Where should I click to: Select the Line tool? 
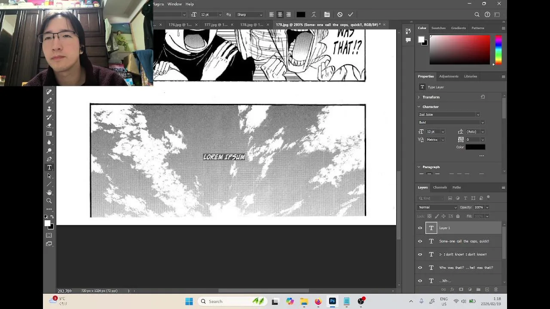click(x=49, y=184)
